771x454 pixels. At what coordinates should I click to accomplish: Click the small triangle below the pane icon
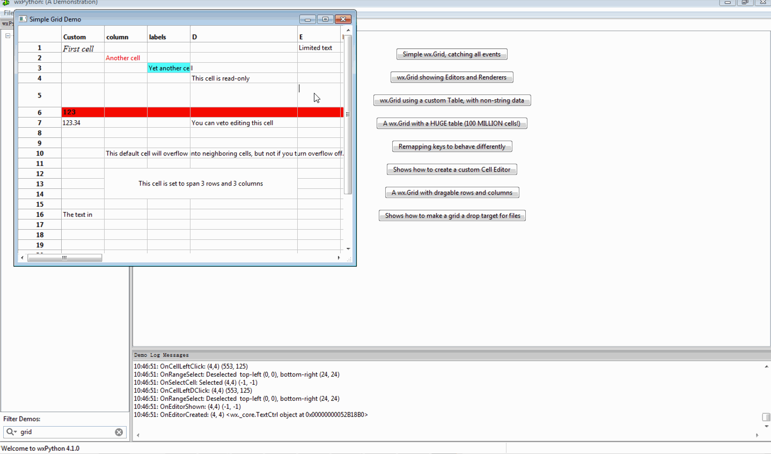tap(767, 426)
